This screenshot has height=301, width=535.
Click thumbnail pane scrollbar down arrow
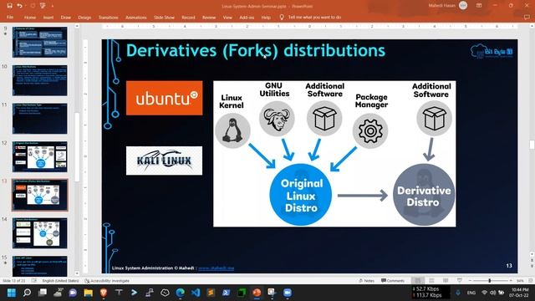(77, 273)
